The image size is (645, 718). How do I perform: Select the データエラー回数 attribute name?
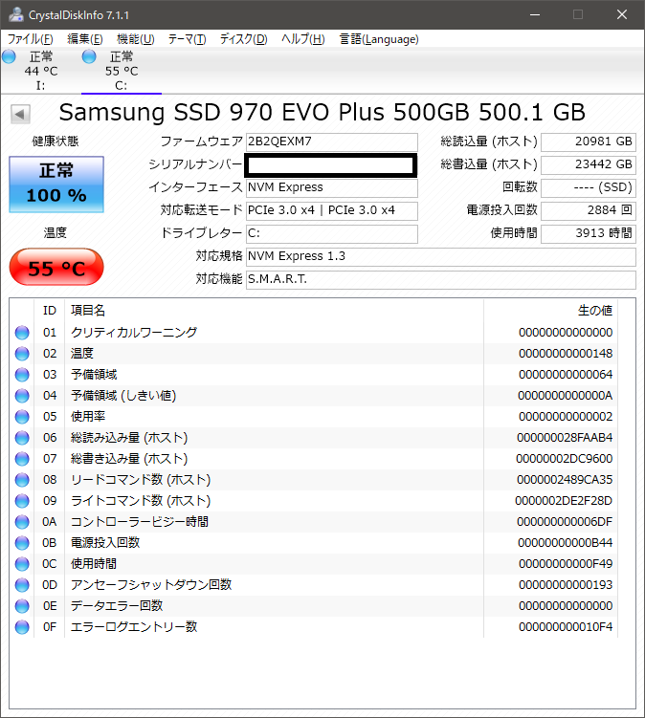(117, 606)
